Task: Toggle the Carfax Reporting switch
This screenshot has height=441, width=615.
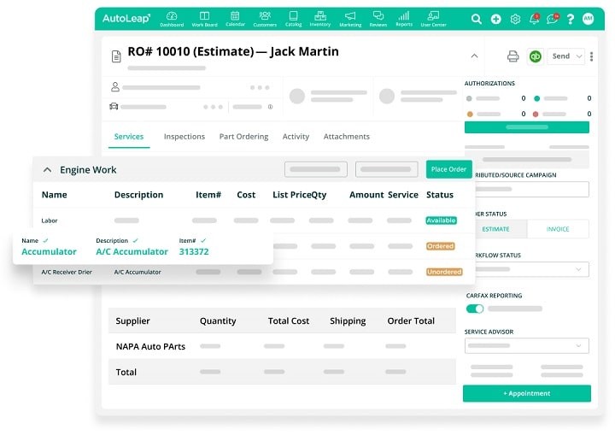Action: tap(475, 309)
